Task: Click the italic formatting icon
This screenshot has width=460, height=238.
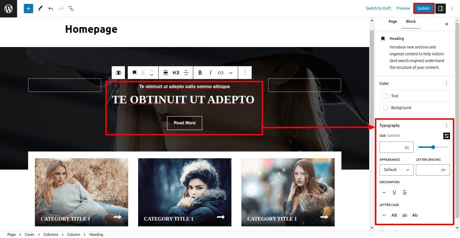Action: click(x=210, y=73)
